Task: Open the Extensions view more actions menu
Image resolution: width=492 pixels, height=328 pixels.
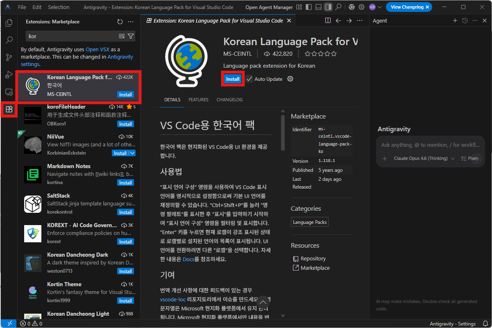Action: click(131, 22)
